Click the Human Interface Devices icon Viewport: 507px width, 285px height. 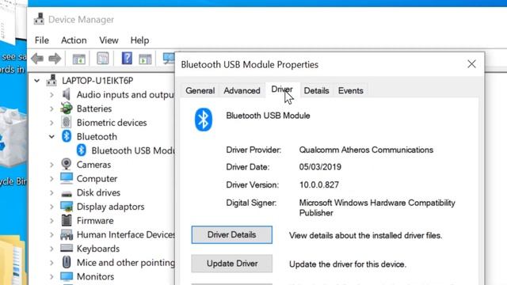tap(67, 234)
